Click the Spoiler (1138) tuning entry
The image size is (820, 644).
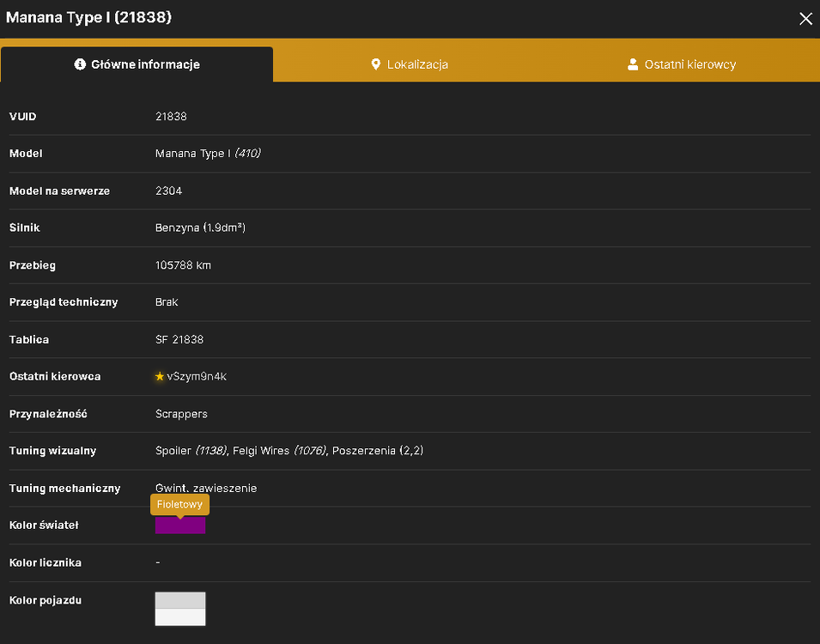point(191,451)
